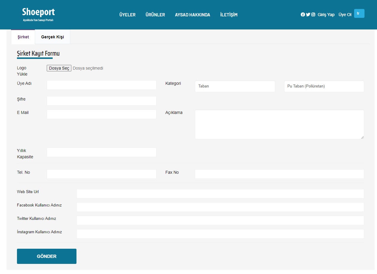Image resolution: width=377 pixels, height=274 pixels.
Task: Click the Açıklama textarea resize handle
Action: [362, 137]
